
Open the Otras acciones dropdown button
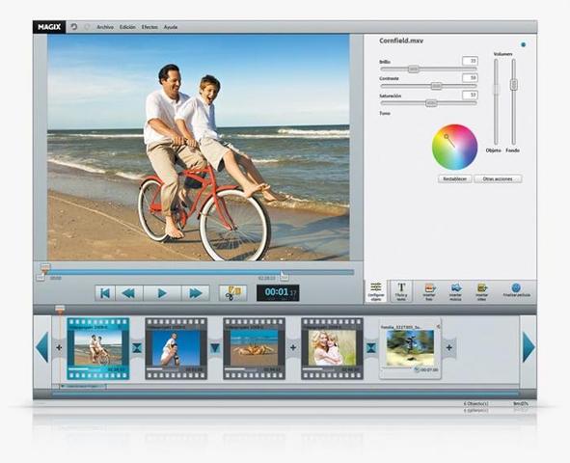tap(498, 178)
